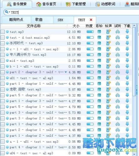This screenshot has height=156, width=139.
Task: Check the 专八满分听力 test.mp3 row
Action: (x=2, y=55)
